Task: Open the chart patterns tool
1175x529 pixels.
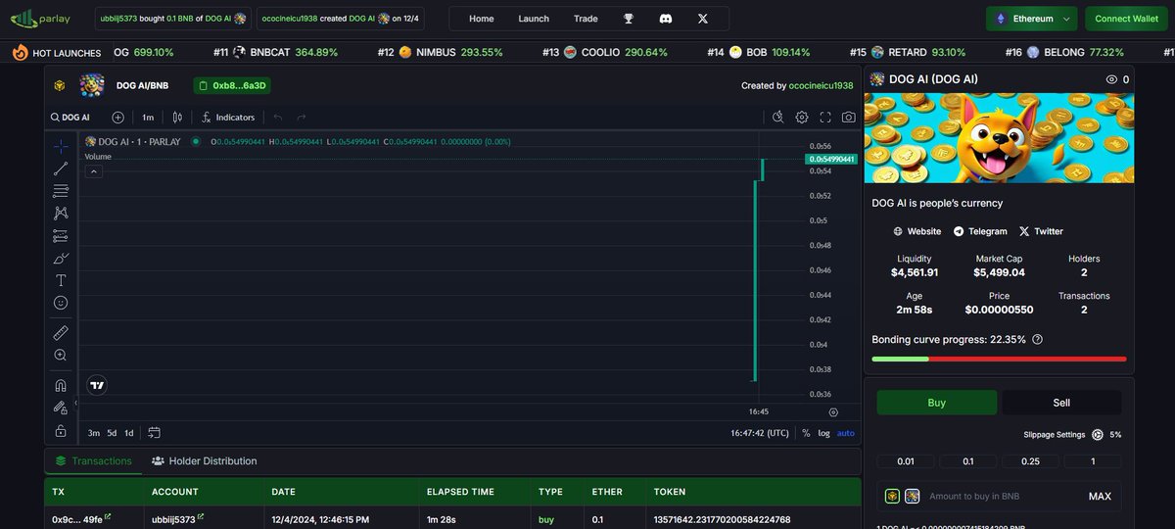Action: pos(61,213)
